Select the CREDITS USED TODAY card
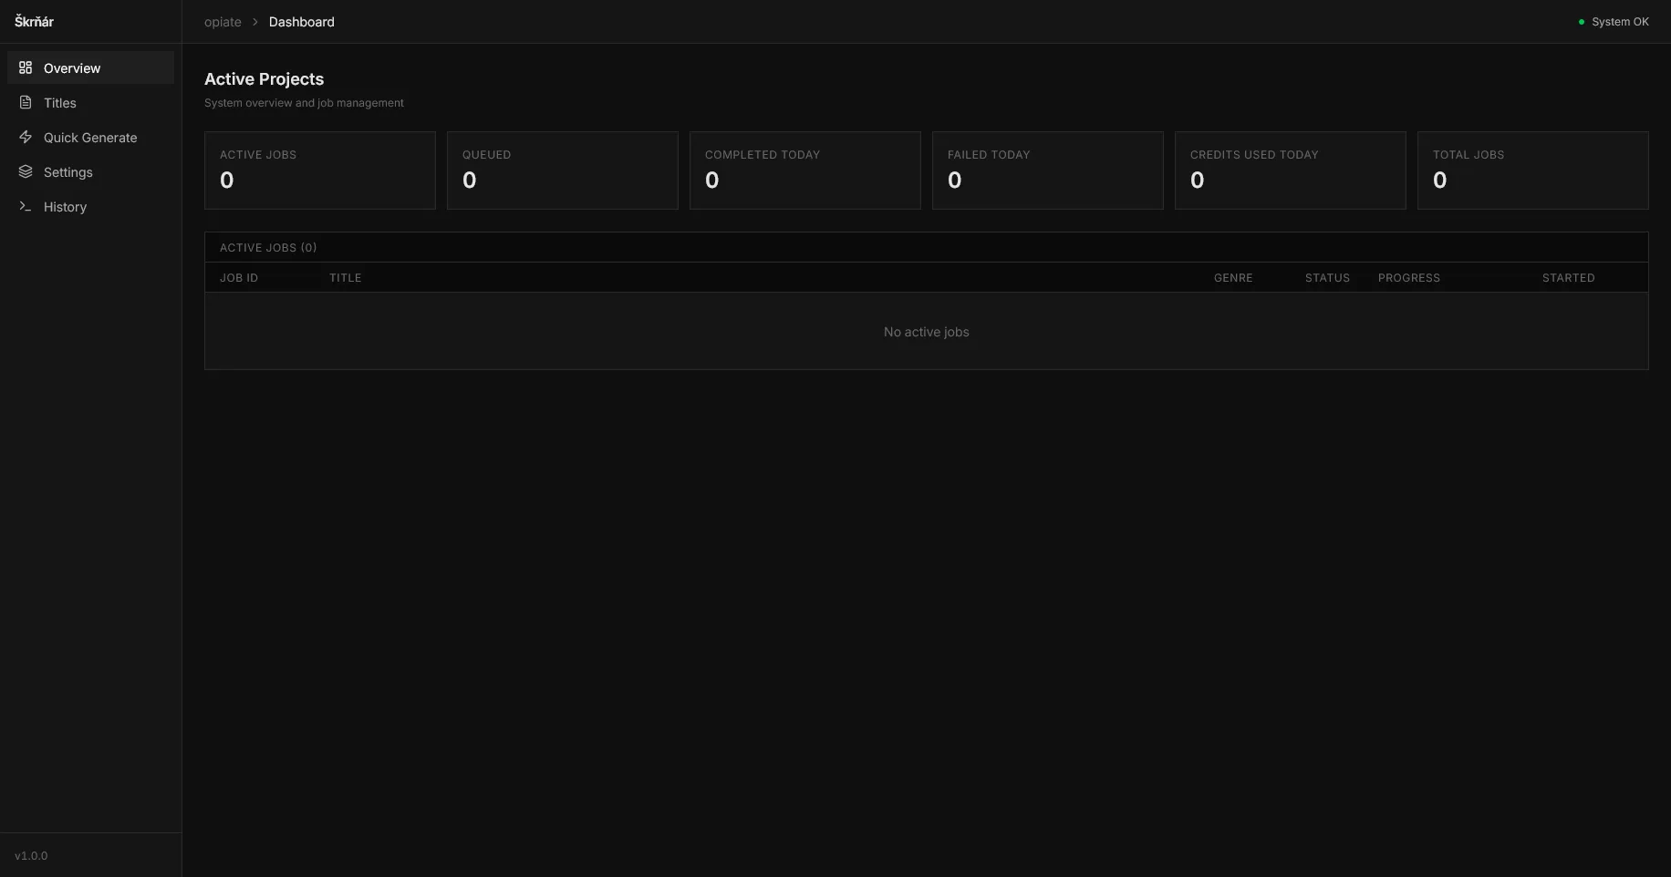1671x877 pixels. (x=1290, y=170)
